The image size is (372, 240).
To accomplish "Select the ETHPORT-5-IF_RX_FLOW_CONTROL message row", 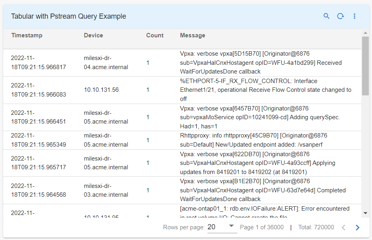I will coord(266,90).
